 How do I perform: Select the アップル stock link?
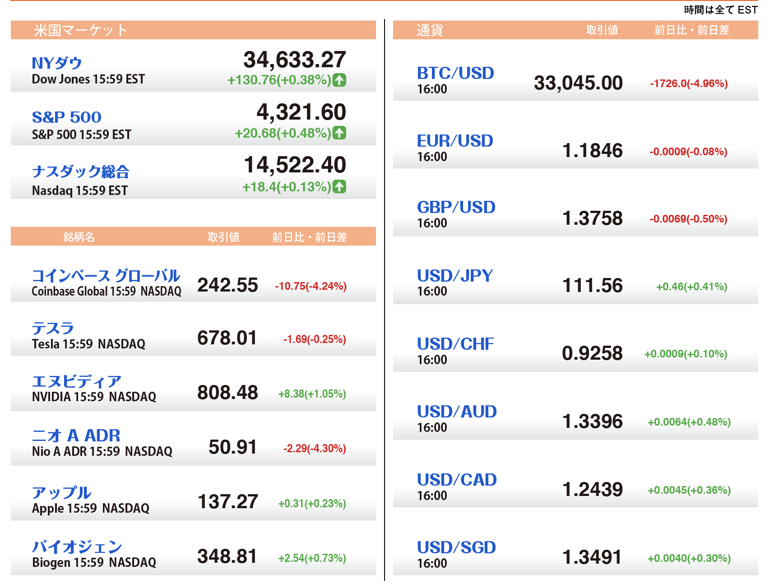pyautogui.click(x=62, y=492)
